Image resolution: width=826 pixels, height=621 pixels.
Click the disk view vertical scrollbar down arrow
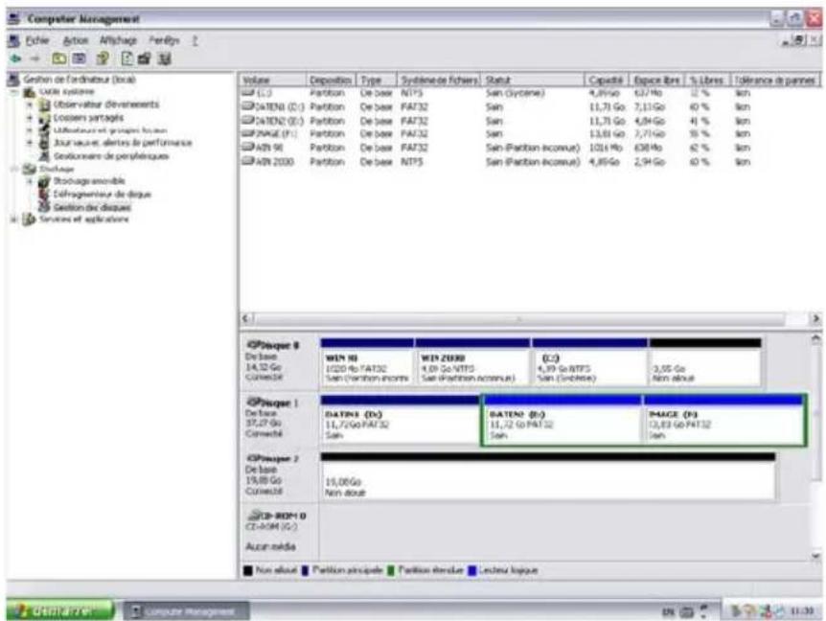(x=815, y=555)
